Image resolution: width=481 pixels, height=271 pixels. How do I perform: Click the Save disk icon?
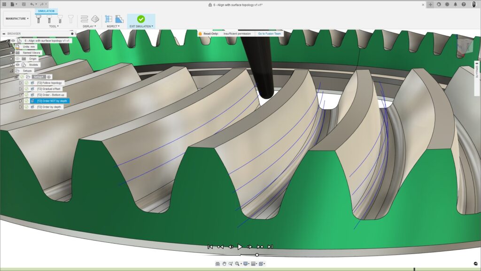pos(23,4)
